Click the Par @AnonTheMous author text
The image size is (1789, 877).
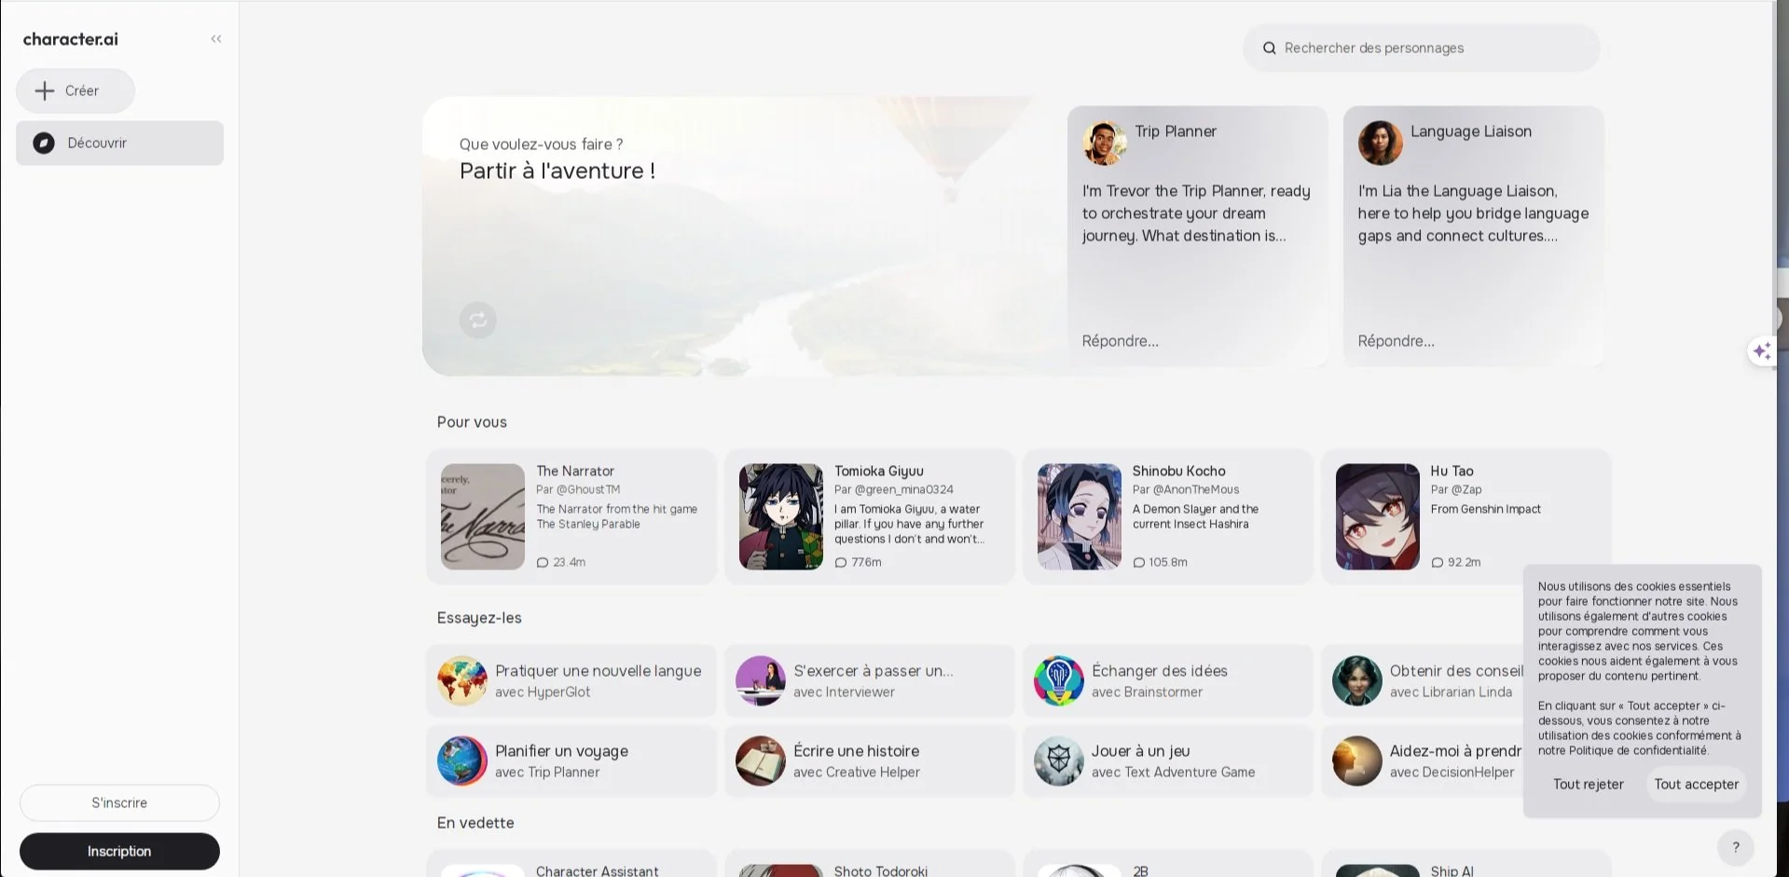(1186, 489)
